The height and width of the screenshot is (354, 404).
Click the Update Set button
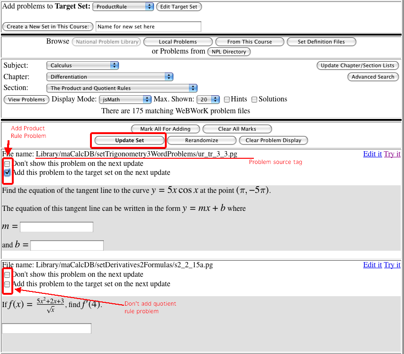129,140
